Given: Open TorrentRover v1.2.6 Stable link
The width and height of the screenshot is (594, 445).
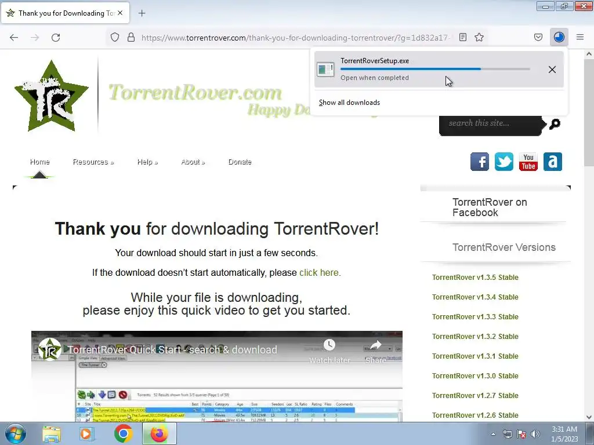Looking at the screenshot, I should pyautogui.click(x=475, y=415).
